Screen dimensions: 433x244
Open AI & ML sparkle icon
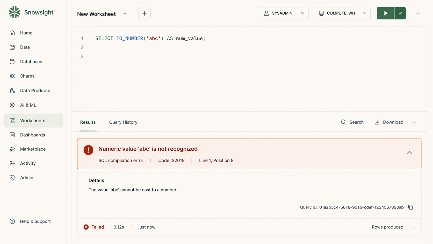[x=12, y=105]
